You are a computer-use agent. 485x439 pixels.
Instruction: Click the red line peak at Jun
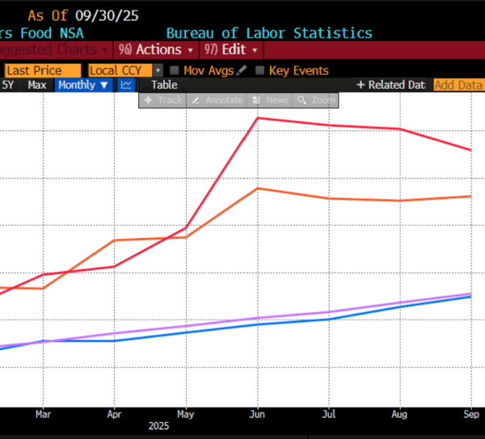point(257,119)
